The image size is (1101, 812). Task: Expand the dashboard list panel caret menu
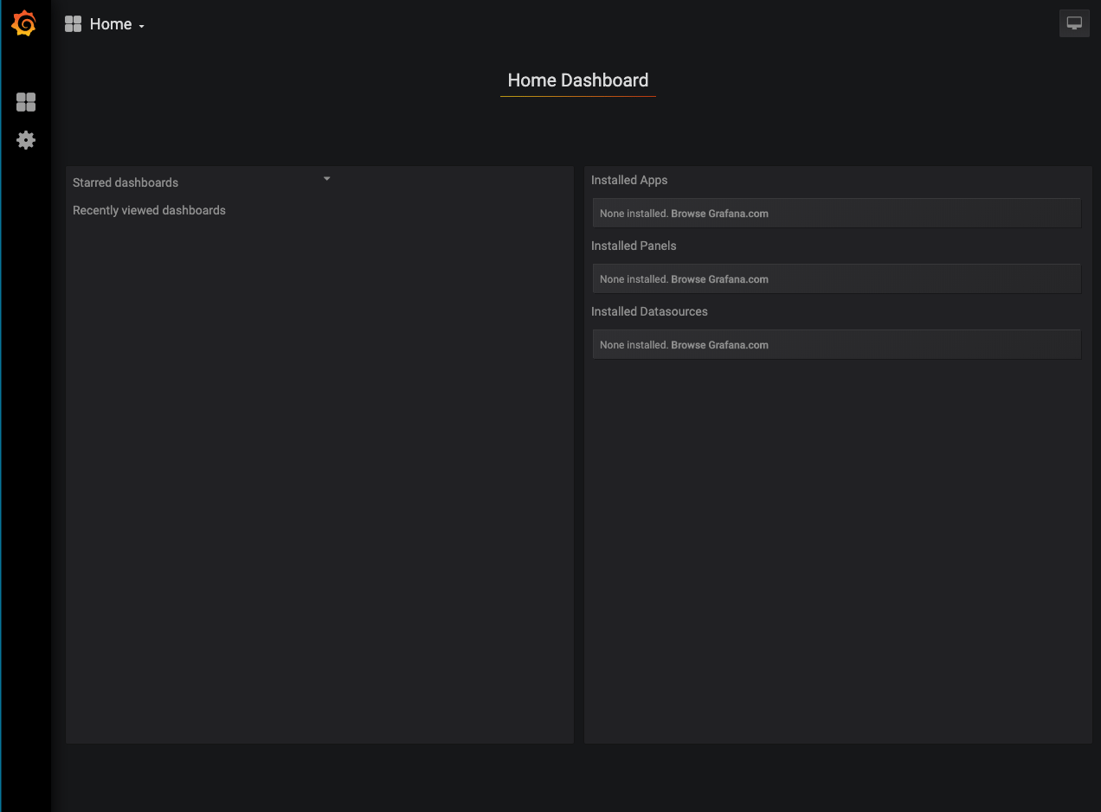pyautogui.click(x=326, y=179)
